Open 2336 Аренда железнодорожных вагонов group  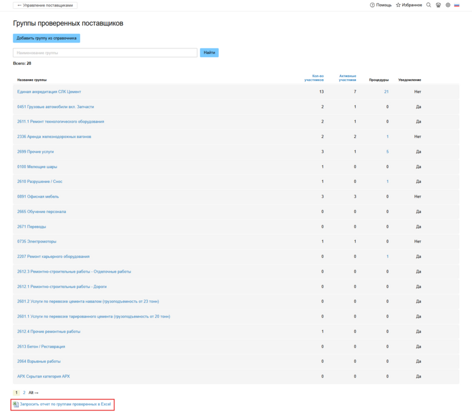(x=54, y=136)
